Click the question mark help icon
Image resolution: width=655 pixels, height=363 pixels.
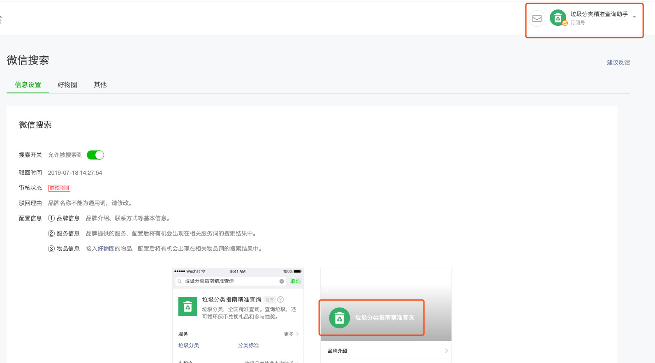(x=280, y=299)
